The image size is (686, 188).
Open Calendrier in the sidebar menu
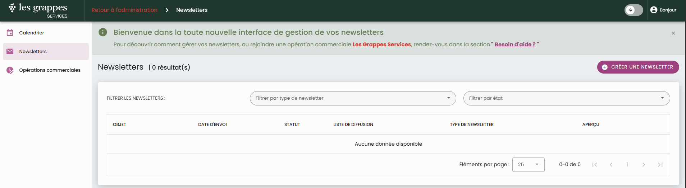[32, 33]
